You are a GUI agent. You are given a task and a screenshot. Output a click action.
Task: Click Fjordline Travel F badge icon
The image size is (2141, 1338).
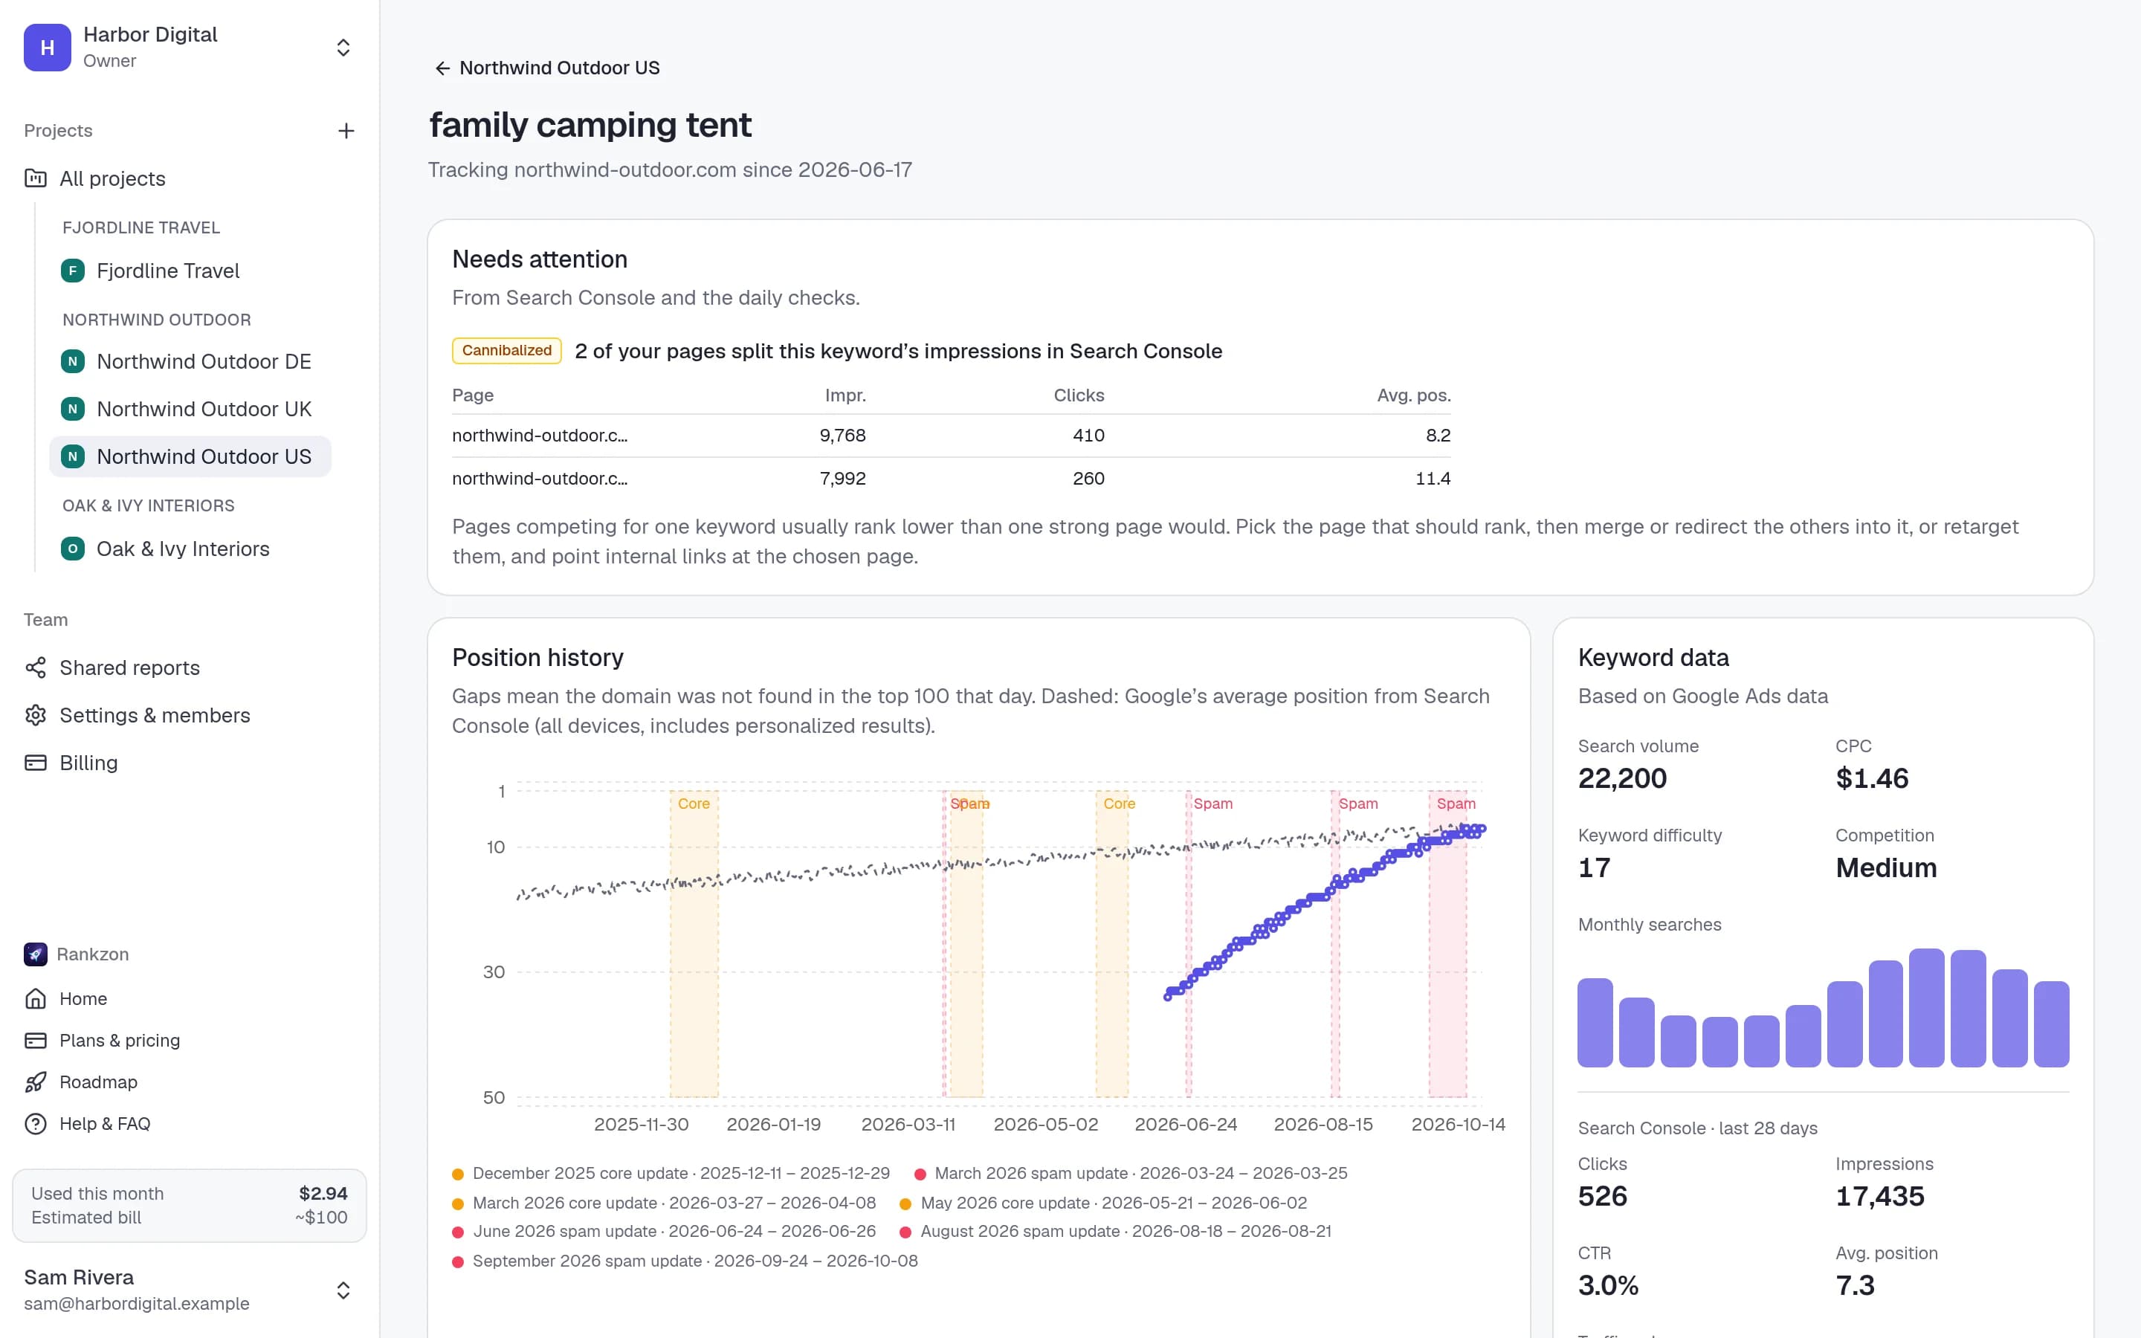(73, 271)
